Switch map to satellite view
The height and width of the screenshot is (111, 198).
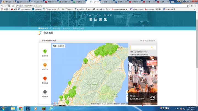61,46
